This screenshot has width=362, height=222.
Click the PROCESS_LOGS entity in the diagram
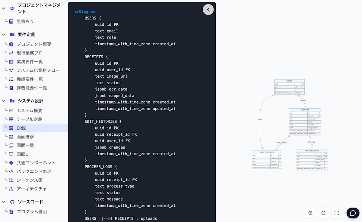[x=312, y=160]
